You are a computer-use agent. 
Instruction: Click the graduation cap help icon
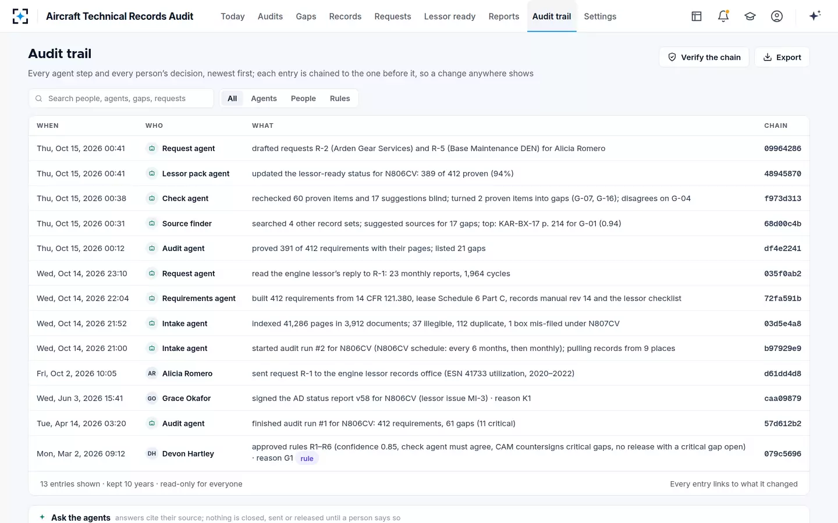click(x=750, y=16)
